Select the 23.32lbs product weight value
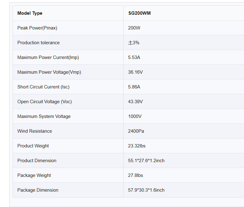244x207 pixels. 137,146
